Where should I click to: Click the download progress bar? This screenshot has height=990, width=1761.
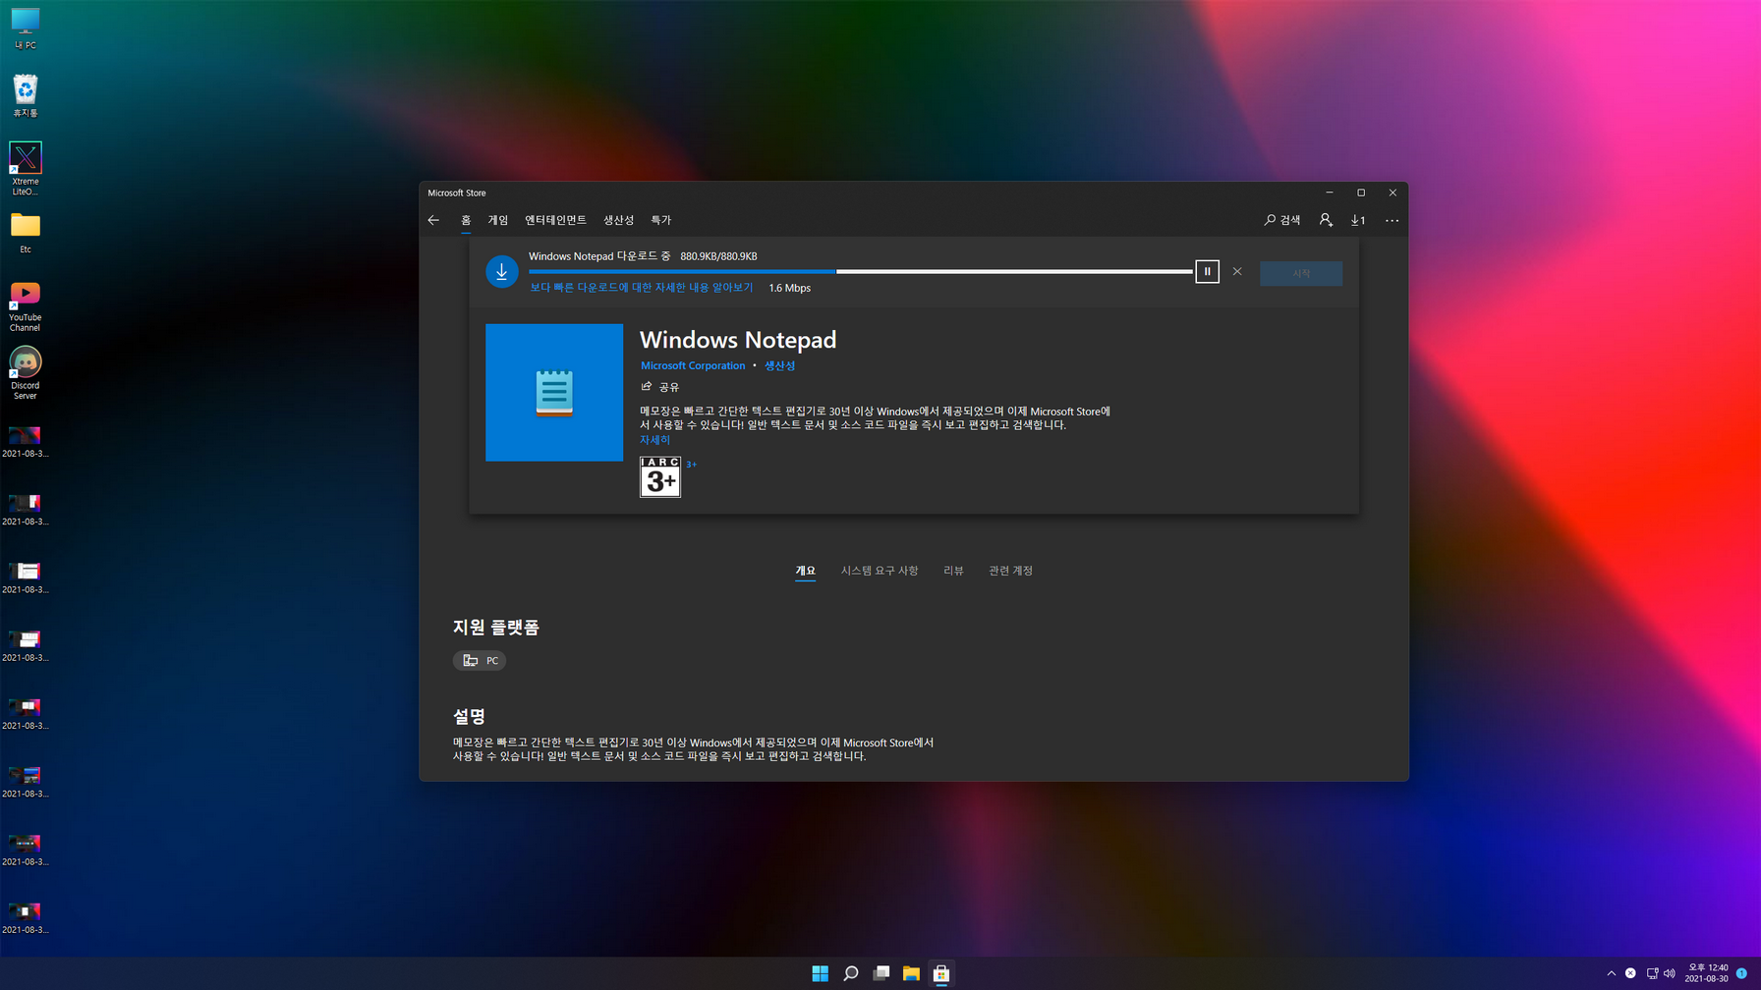[861, 271]
